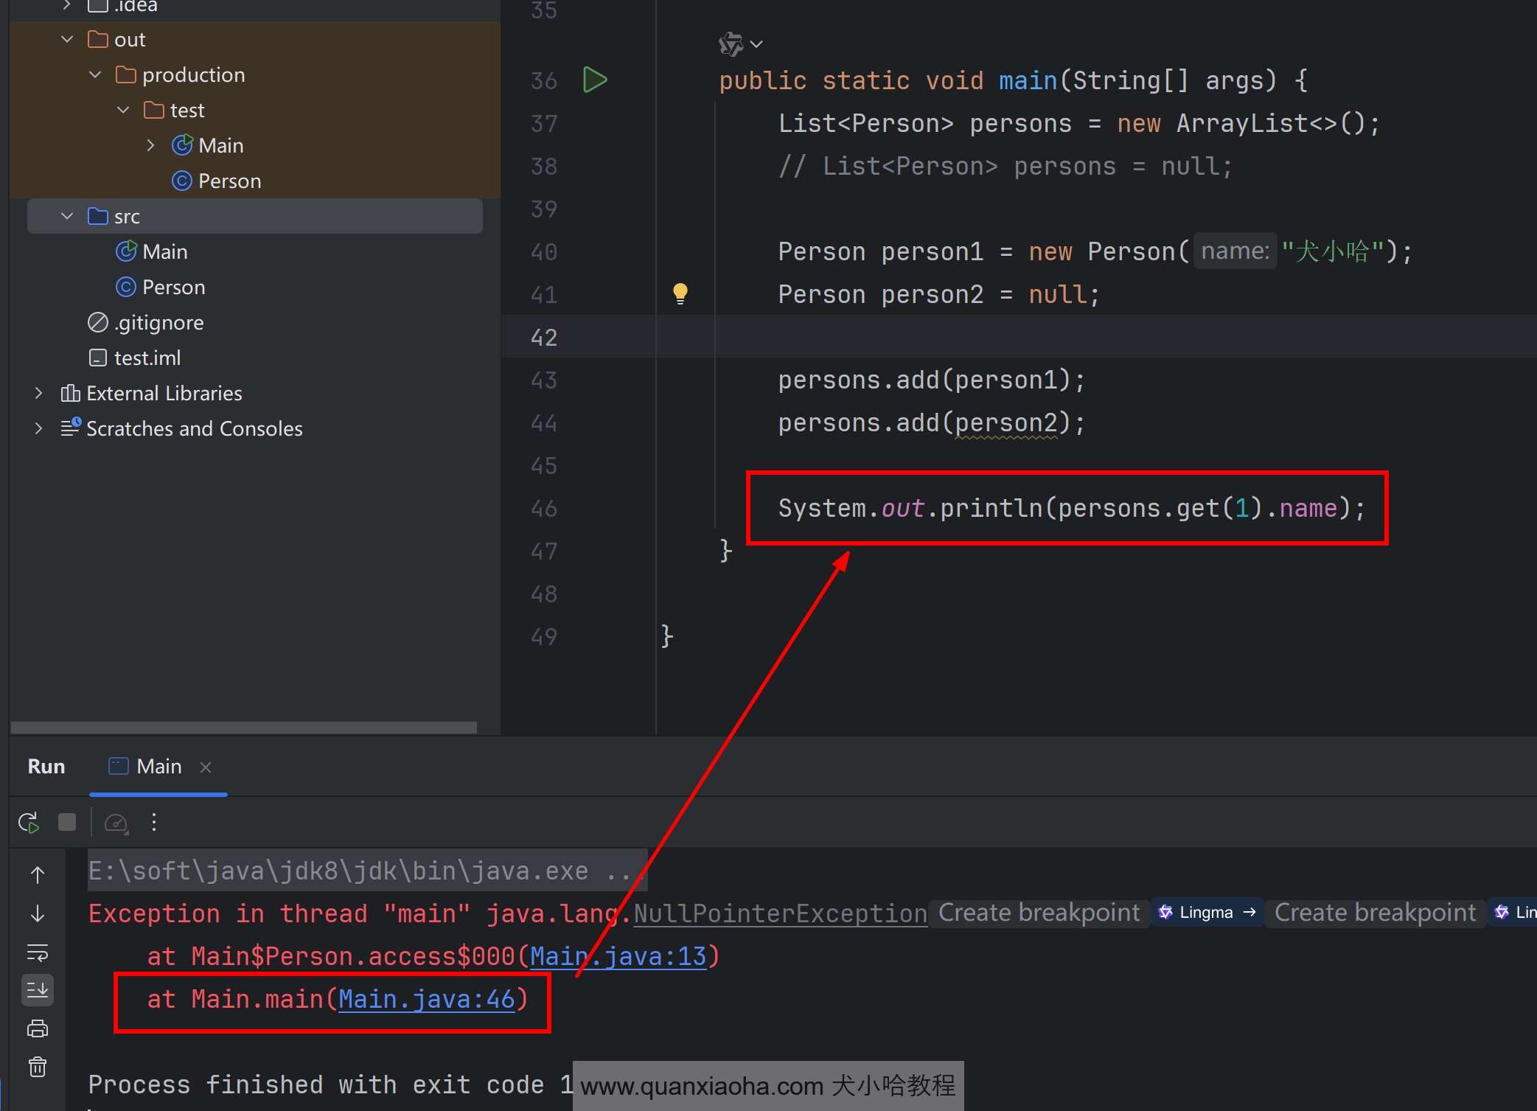The height and width of the screenshot is (1111, 1537).
Task: Collapse the src folder
Action: [x=67, y=216]
